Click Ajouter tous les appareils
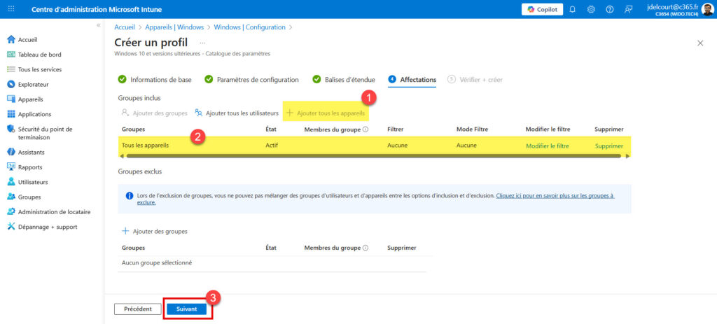Screen dimensions: 717x324 point(325,113)
